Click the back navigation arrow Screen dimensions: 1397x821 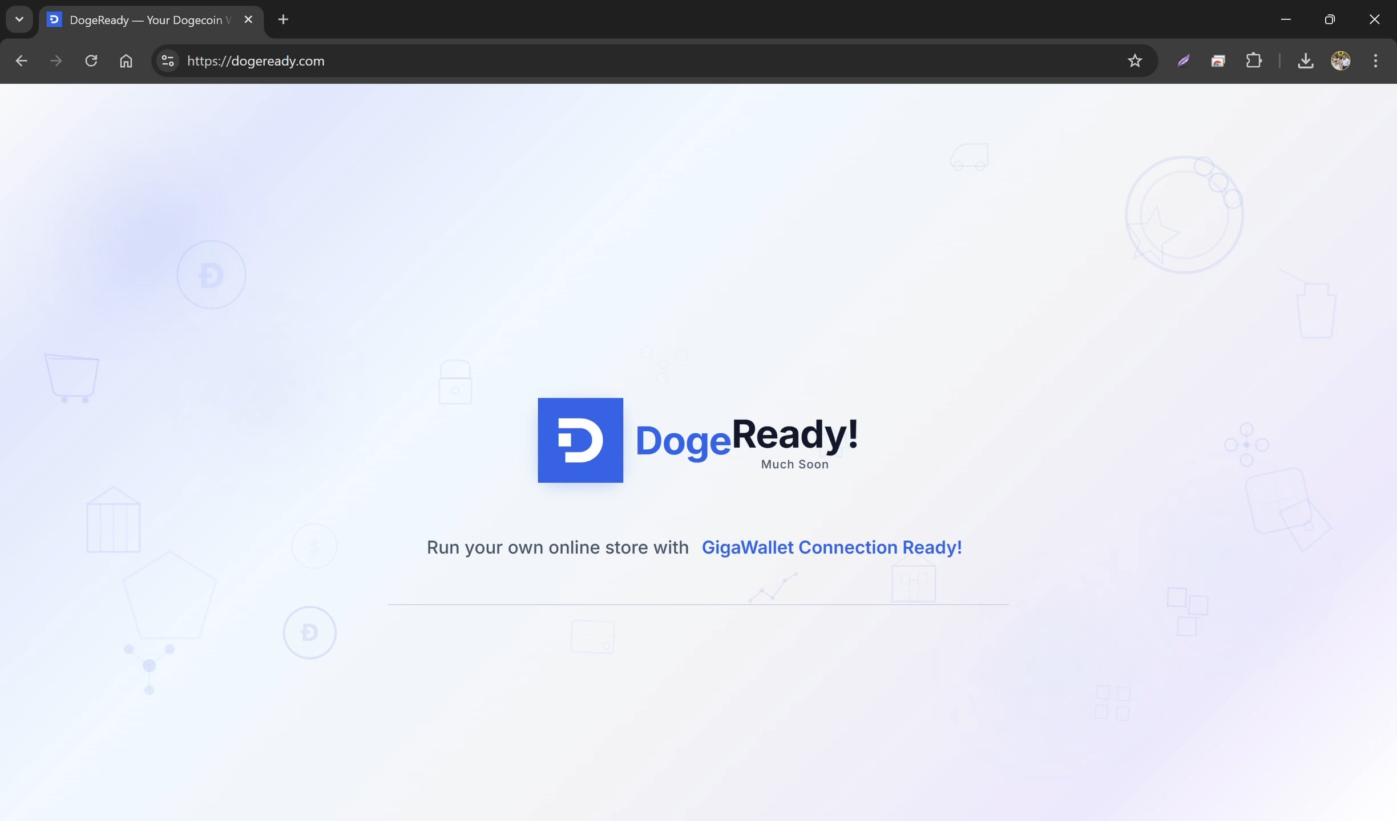point(21,61)
